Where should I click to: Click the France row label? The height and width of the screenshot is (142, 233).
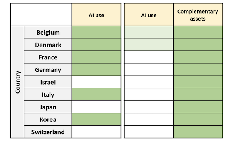(x=48, y=57)
